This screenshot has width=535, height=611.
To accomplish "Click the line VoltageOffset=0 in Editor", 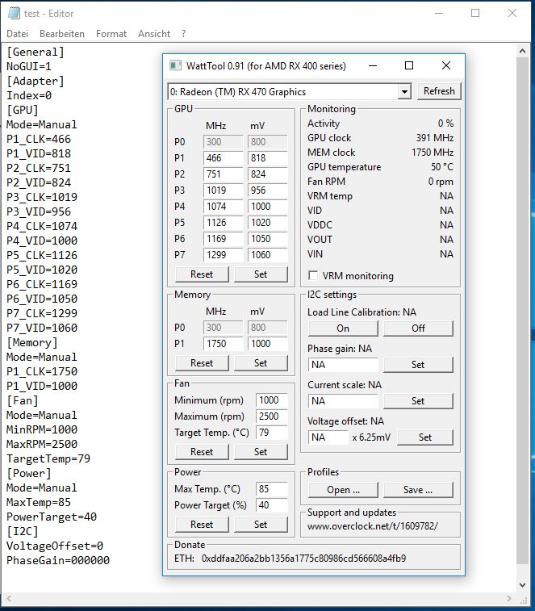I will [55, 546].
